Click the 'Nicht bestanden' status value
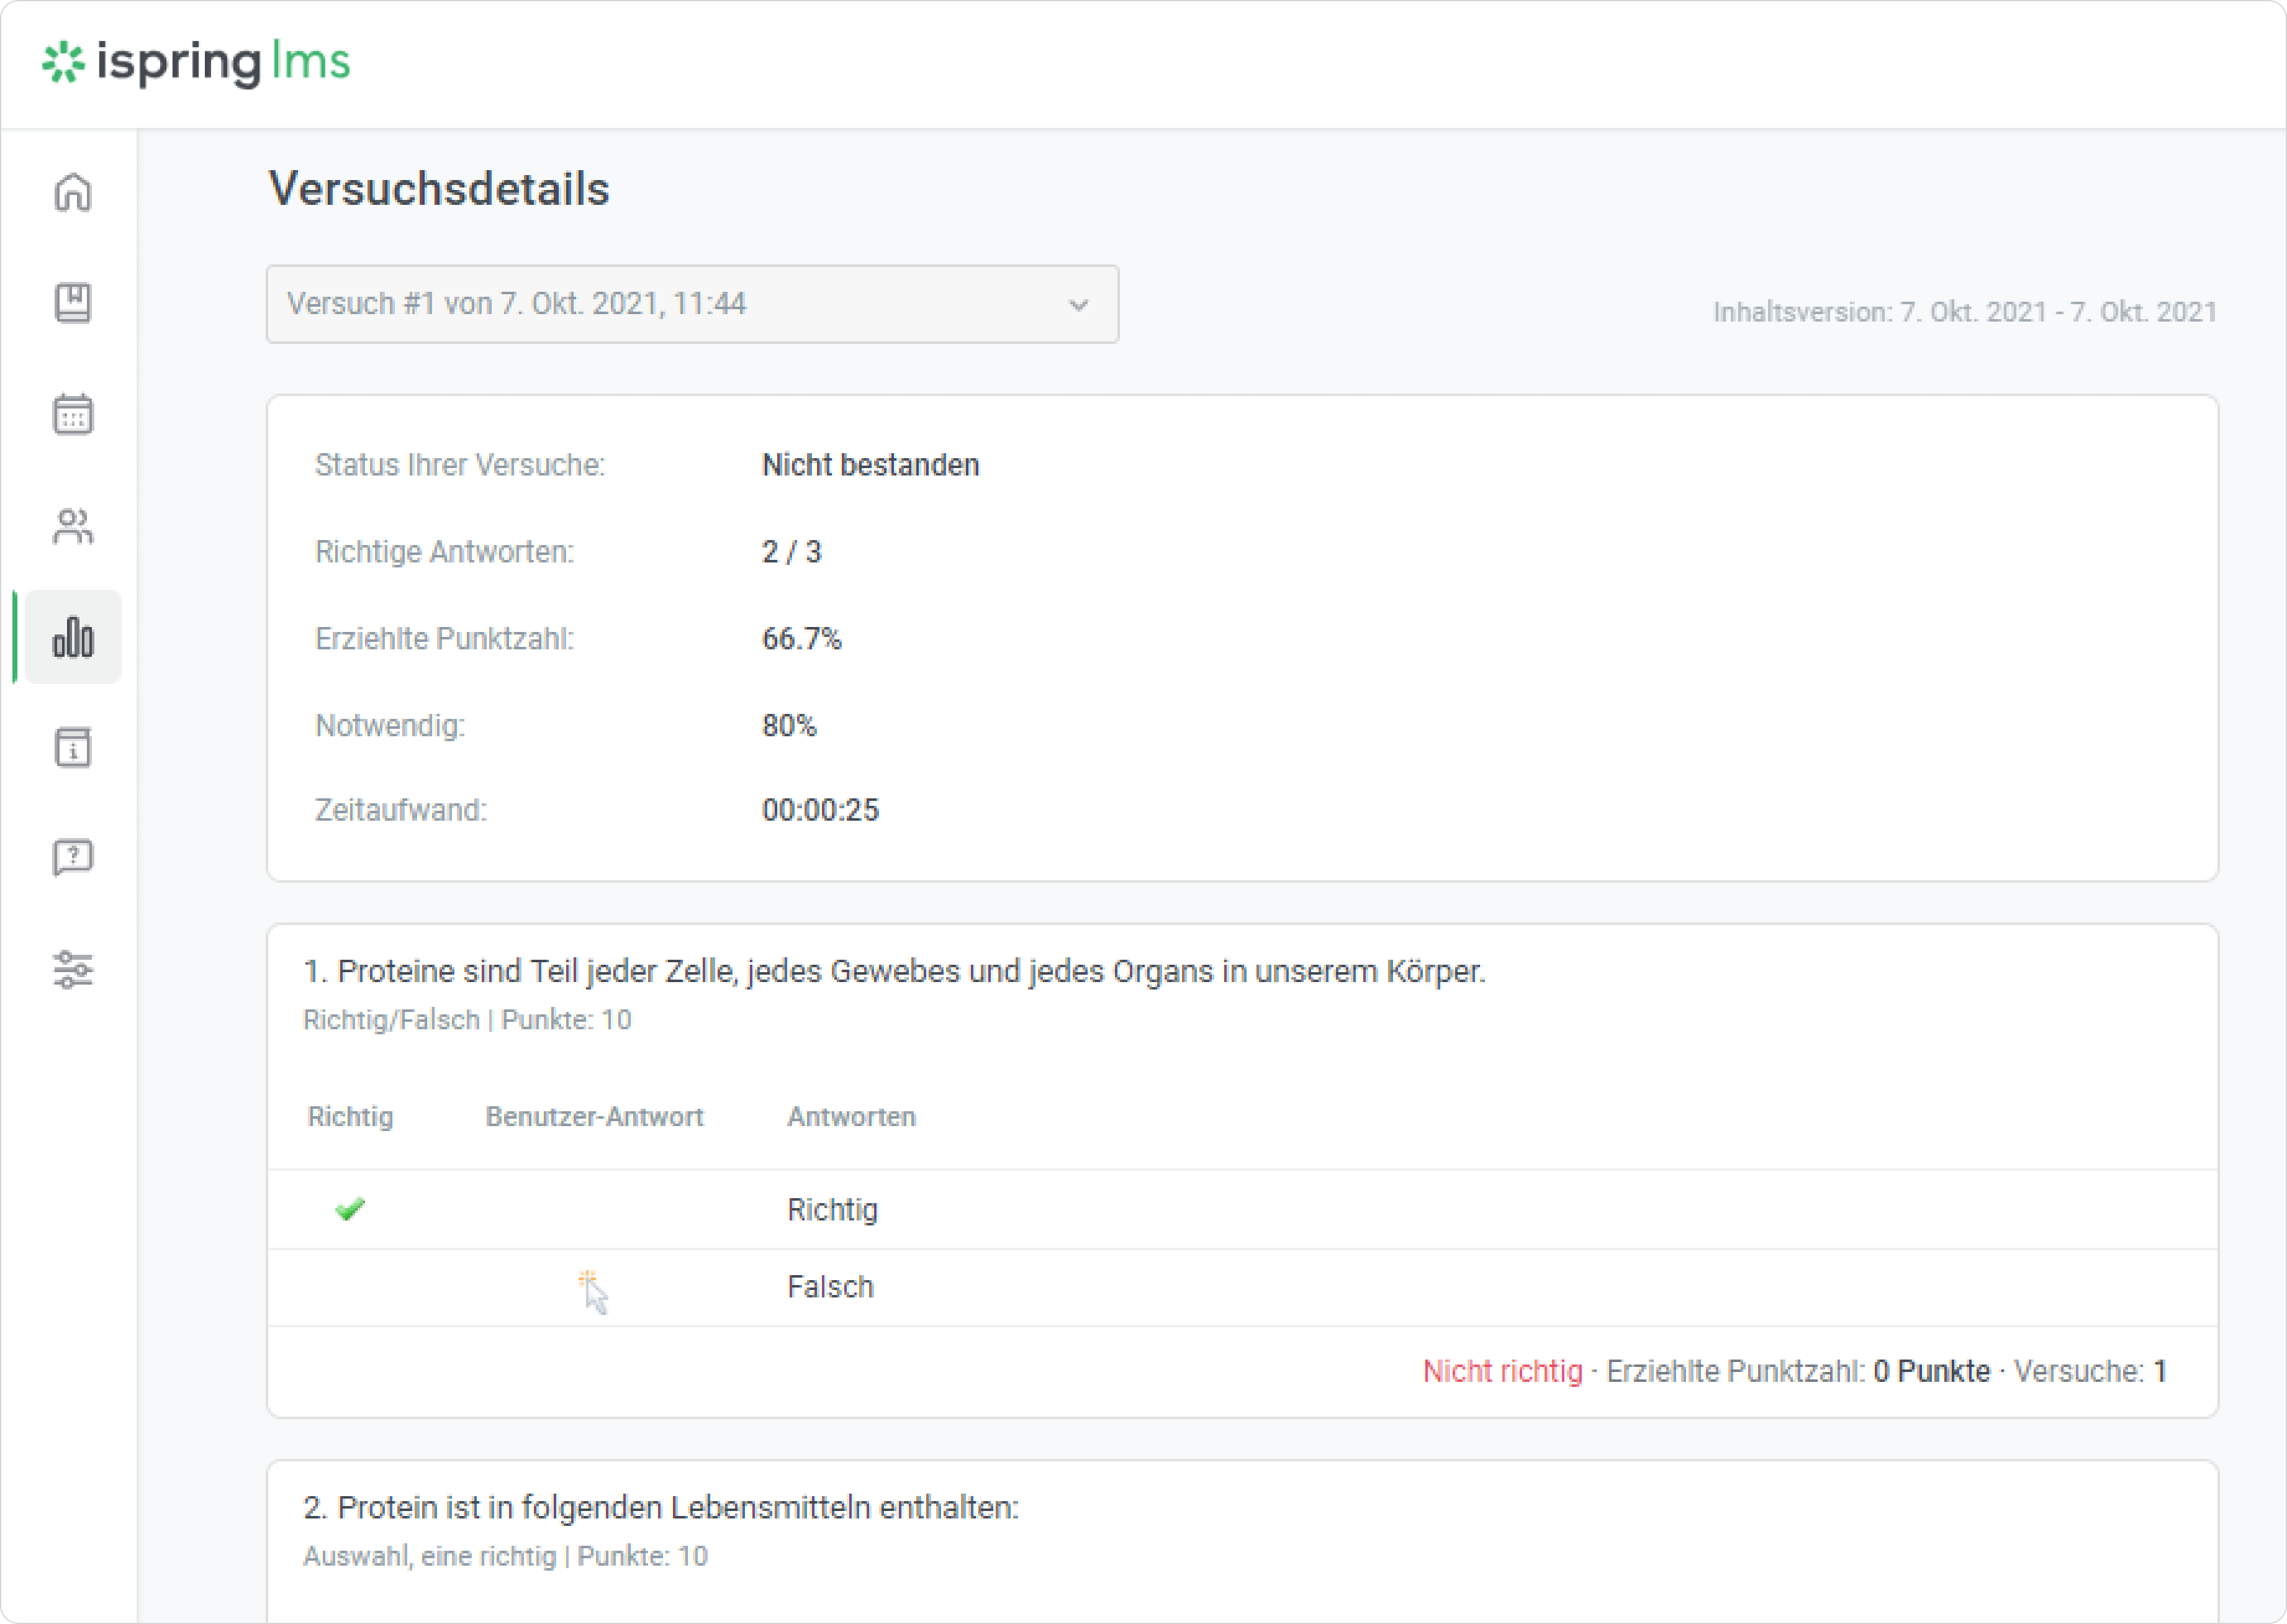Viewport: 2287px width, 1624px height. (870, 465)
